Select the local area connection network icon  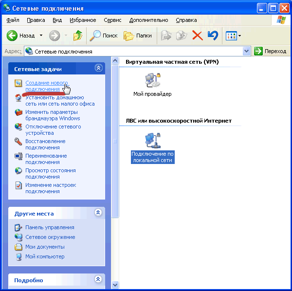click(x=153, y=140)
